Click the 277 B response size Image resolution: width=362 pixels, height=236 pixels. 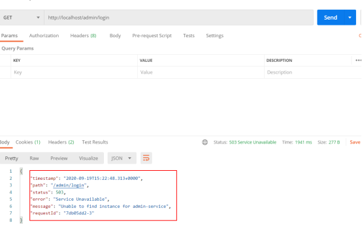[334, 142]
